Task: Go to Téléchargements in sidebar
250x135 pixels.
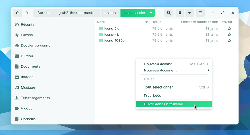Action: (x=35, y=98)
